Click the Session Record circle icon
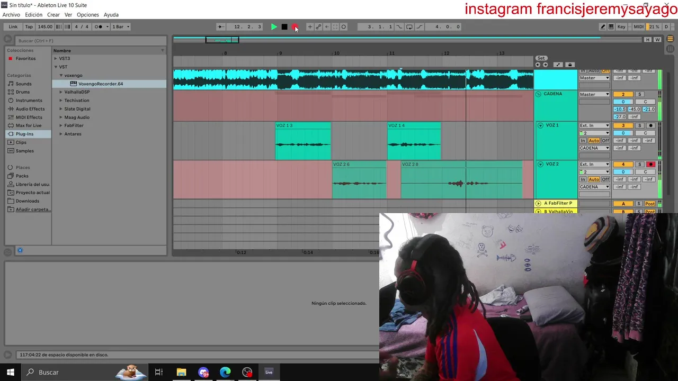This screenshot has height=381, width=678. [344, 27]
